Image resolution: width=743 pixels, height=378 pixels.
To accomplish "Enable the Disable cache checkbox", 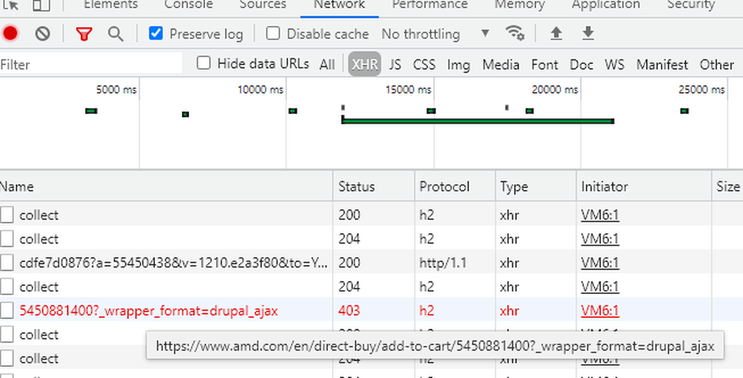I will pyautogui.click(x=273, y=34).
